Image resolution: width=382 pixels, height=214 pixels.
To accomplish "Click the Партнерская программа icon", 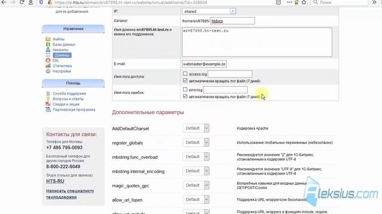I will tap(48, 109).
